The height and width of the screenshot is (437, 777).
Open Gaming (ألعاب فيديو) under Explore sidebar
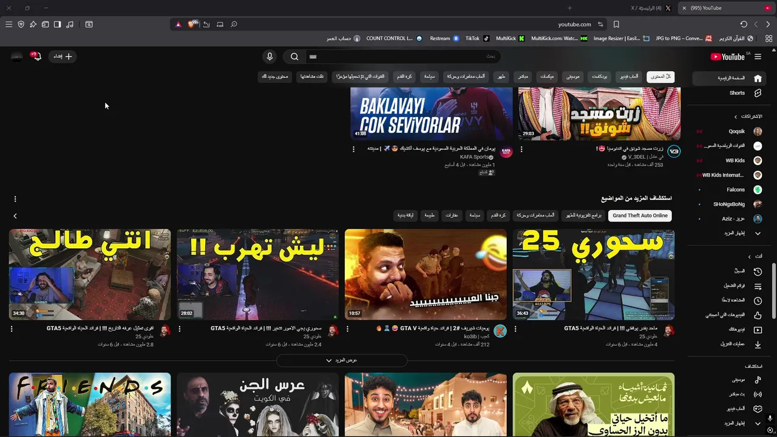click(x=728, y=408)
